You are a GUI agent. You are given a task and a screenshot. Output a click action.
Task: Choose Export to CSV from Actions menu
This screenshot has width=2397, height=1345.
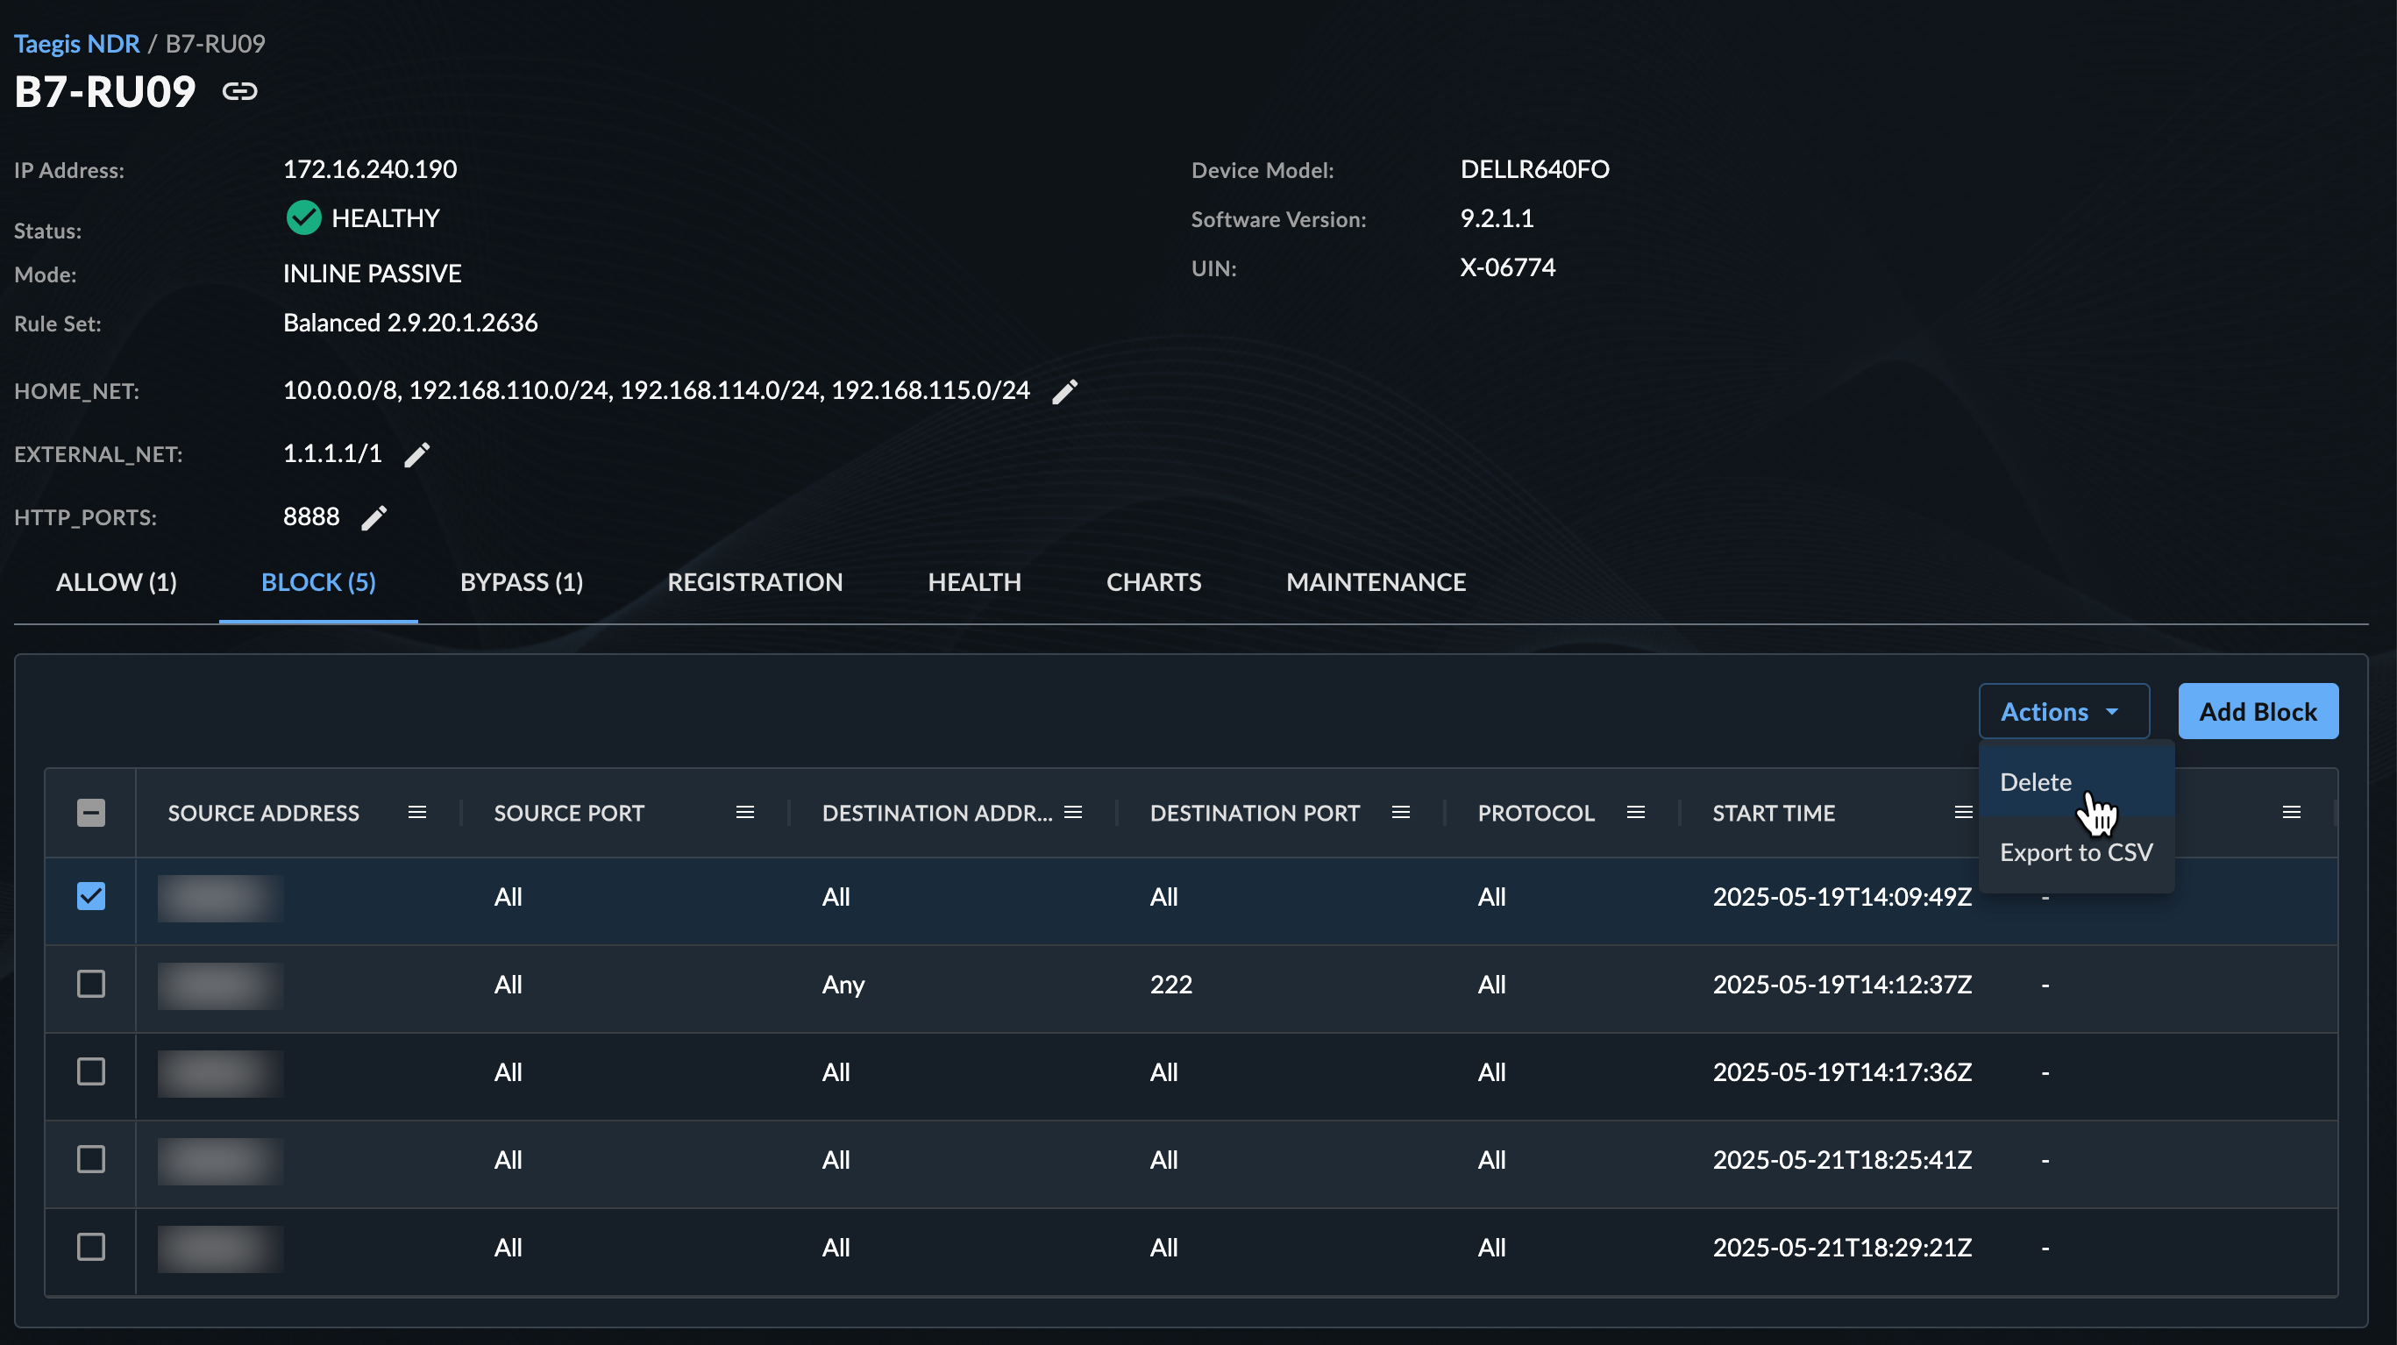point(2077,852)
